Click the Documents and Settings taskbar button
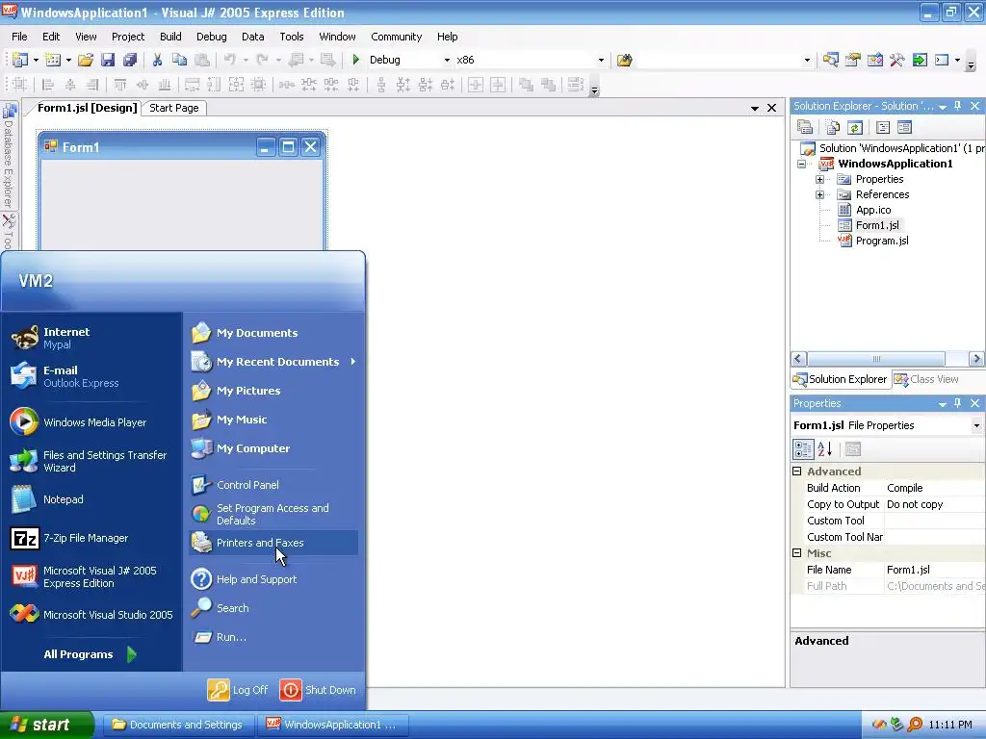Viewport: 986px width, 739px height. (177, 725)
